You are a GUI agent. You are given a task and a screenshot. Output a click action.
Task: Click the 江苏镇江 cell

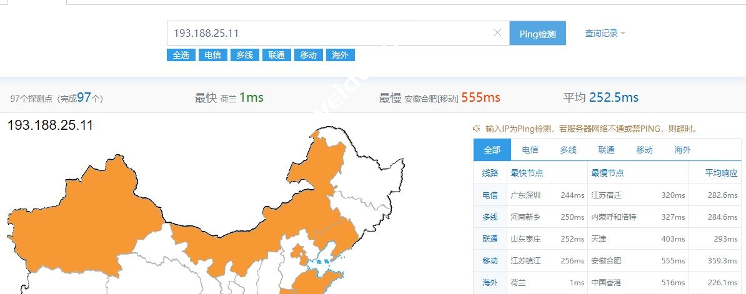pos(525,261)
